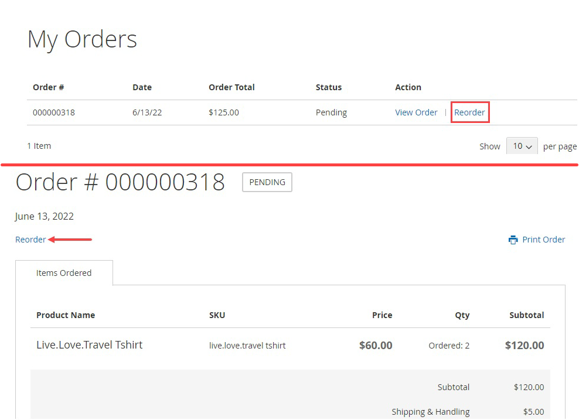The image size is (579, 420).
Task: Click the PENDING status badge
Action: coord(267,182)
